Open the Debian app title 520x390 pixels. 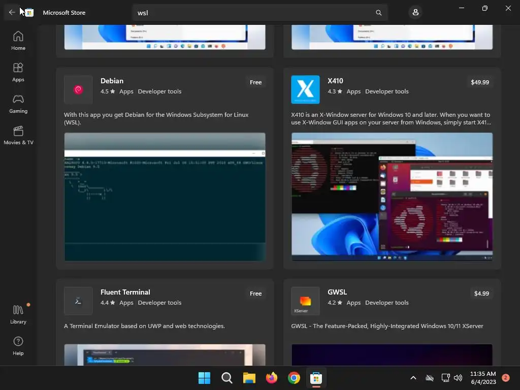(x=112, y=81)
